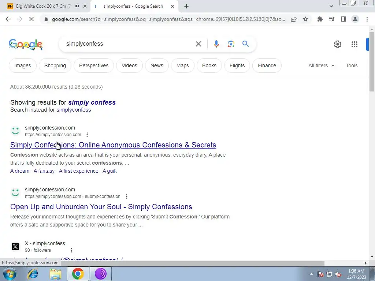Viewport: 375px width, 281px height.
Task: Open Finance filter
Action: tap(267, 65)
